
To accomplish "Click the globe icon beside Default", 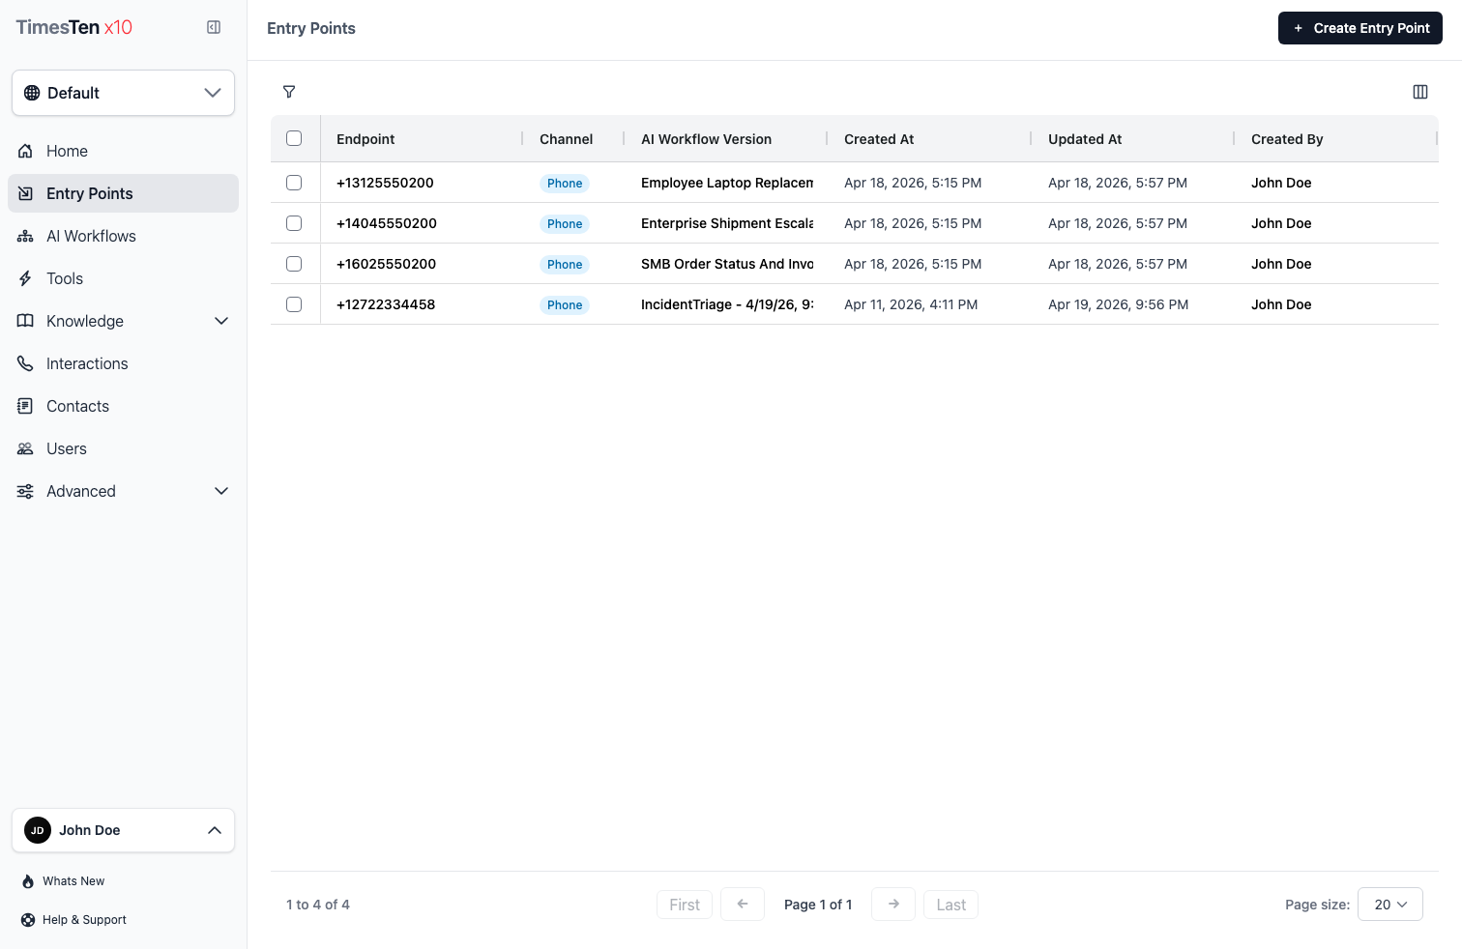I will [x=32, y=93].
